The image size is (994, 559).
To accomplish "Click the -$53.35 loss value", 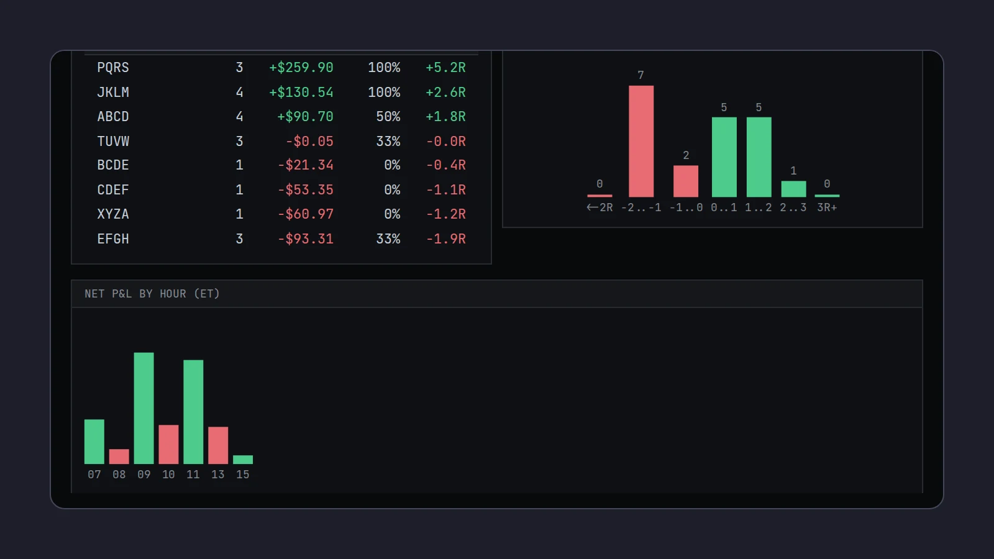I will pos(305,189).
